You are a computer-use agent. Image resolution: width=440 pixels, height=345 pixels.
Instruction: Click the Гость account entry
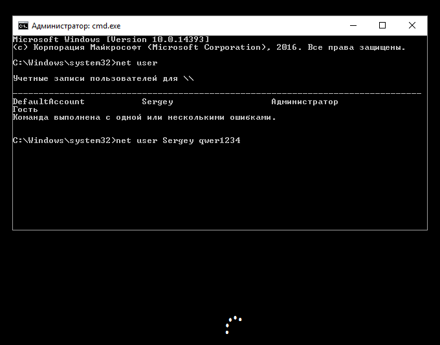pyautogui.click(x=25, y=109)
